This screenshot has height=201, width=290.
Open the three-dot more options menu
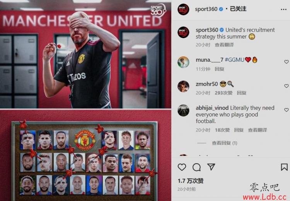(283, 9)
